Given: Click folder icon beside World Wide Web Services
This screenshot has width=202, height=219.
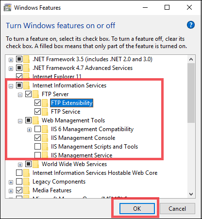Looking at the screenshot, I should [x=36, y=164].
